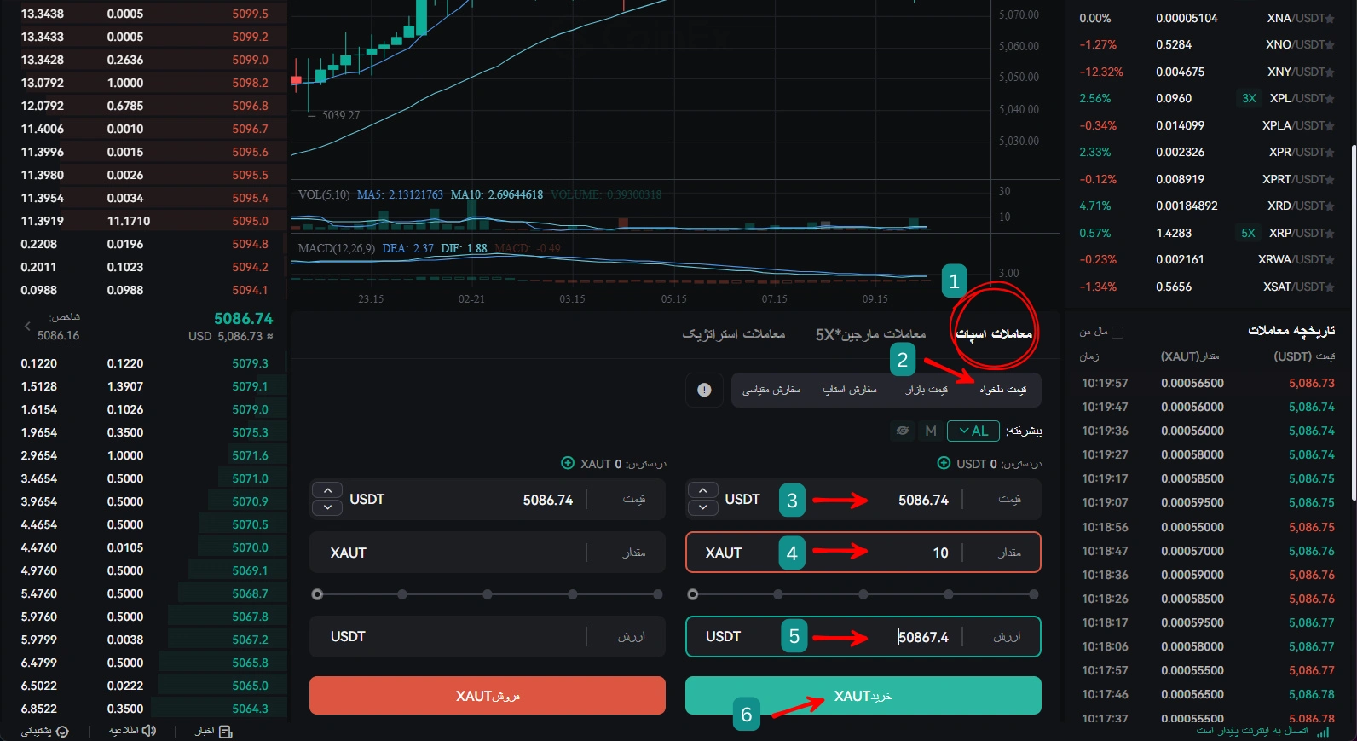The height and width of the screenshot is (741, 1357).
Task: Favorite the XRP/USDT pair star
Action: (1330, 234)
